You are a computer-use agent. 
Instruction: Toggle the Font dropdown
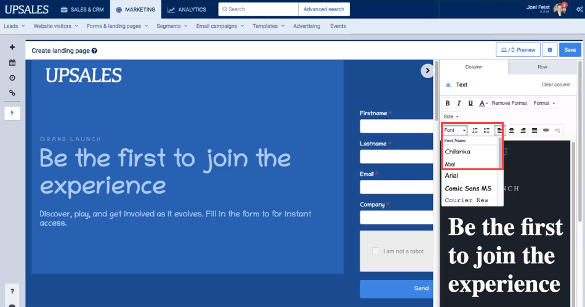(455, 130)
